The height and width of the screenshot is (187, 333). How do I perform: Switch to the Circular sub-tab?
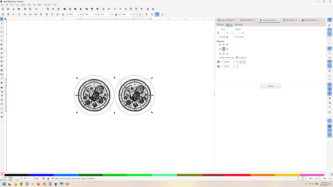(x=239, y=25)
